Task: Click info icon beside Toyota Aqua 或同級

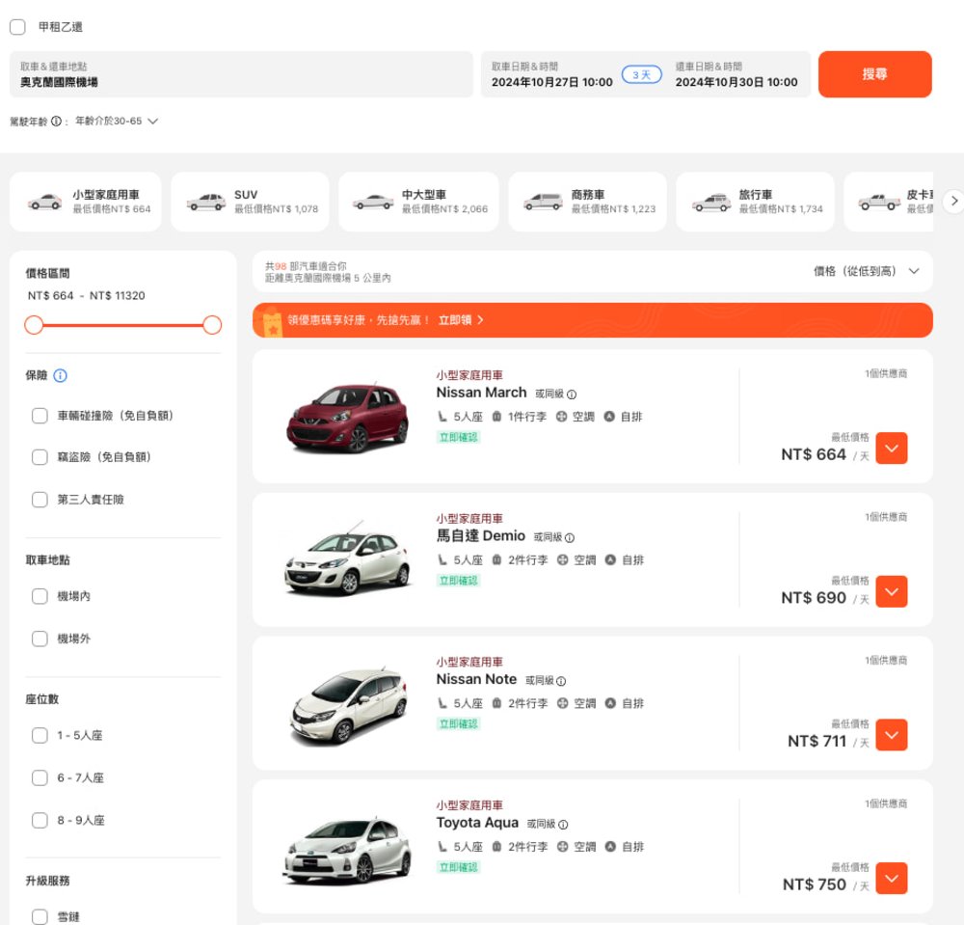Action: tap(563, 825)
